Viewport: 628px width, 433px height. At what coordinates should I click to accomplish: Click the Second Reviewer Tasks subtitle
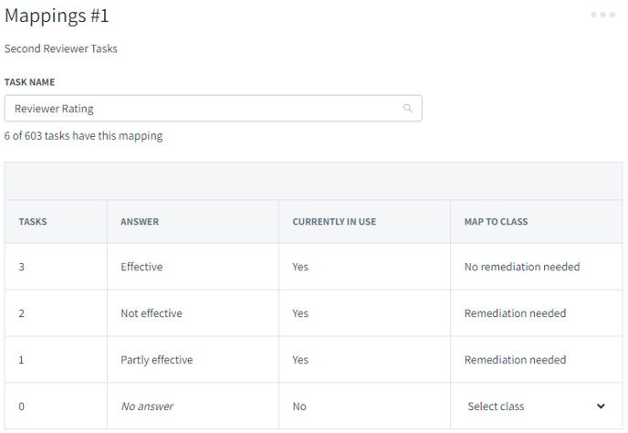pos(61,48)
